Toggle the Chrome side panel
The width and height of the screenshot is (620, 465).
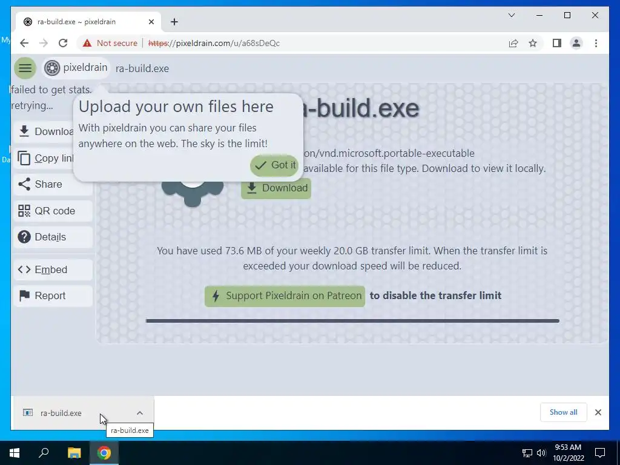tap(557, 43)
